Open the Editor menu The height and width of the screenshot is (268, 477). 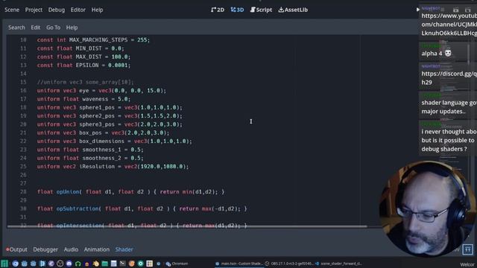point(78,10)
